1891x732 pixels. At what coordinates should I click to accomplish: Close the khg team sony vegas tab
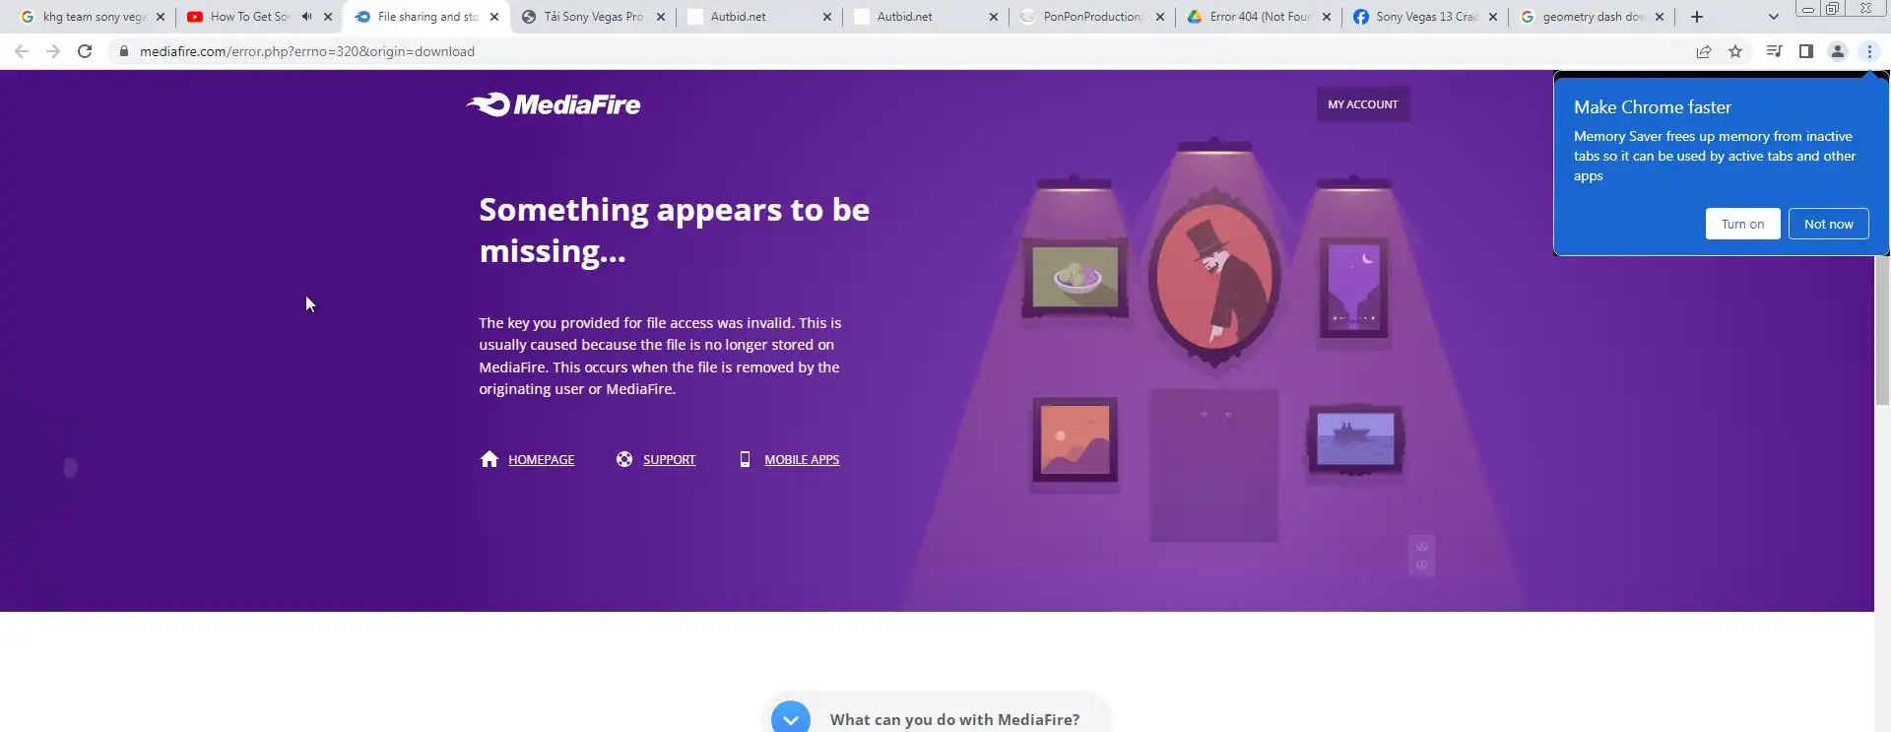point(161,17)
